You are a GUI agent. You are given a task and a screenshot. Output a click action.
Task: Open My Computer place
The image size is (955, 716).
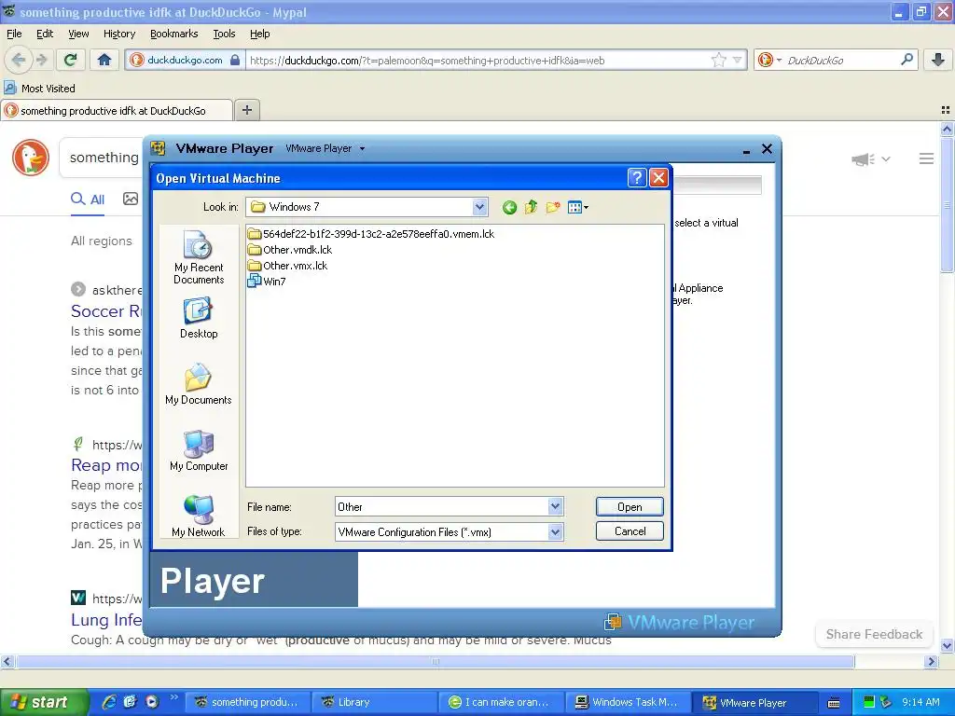[199, 450]
